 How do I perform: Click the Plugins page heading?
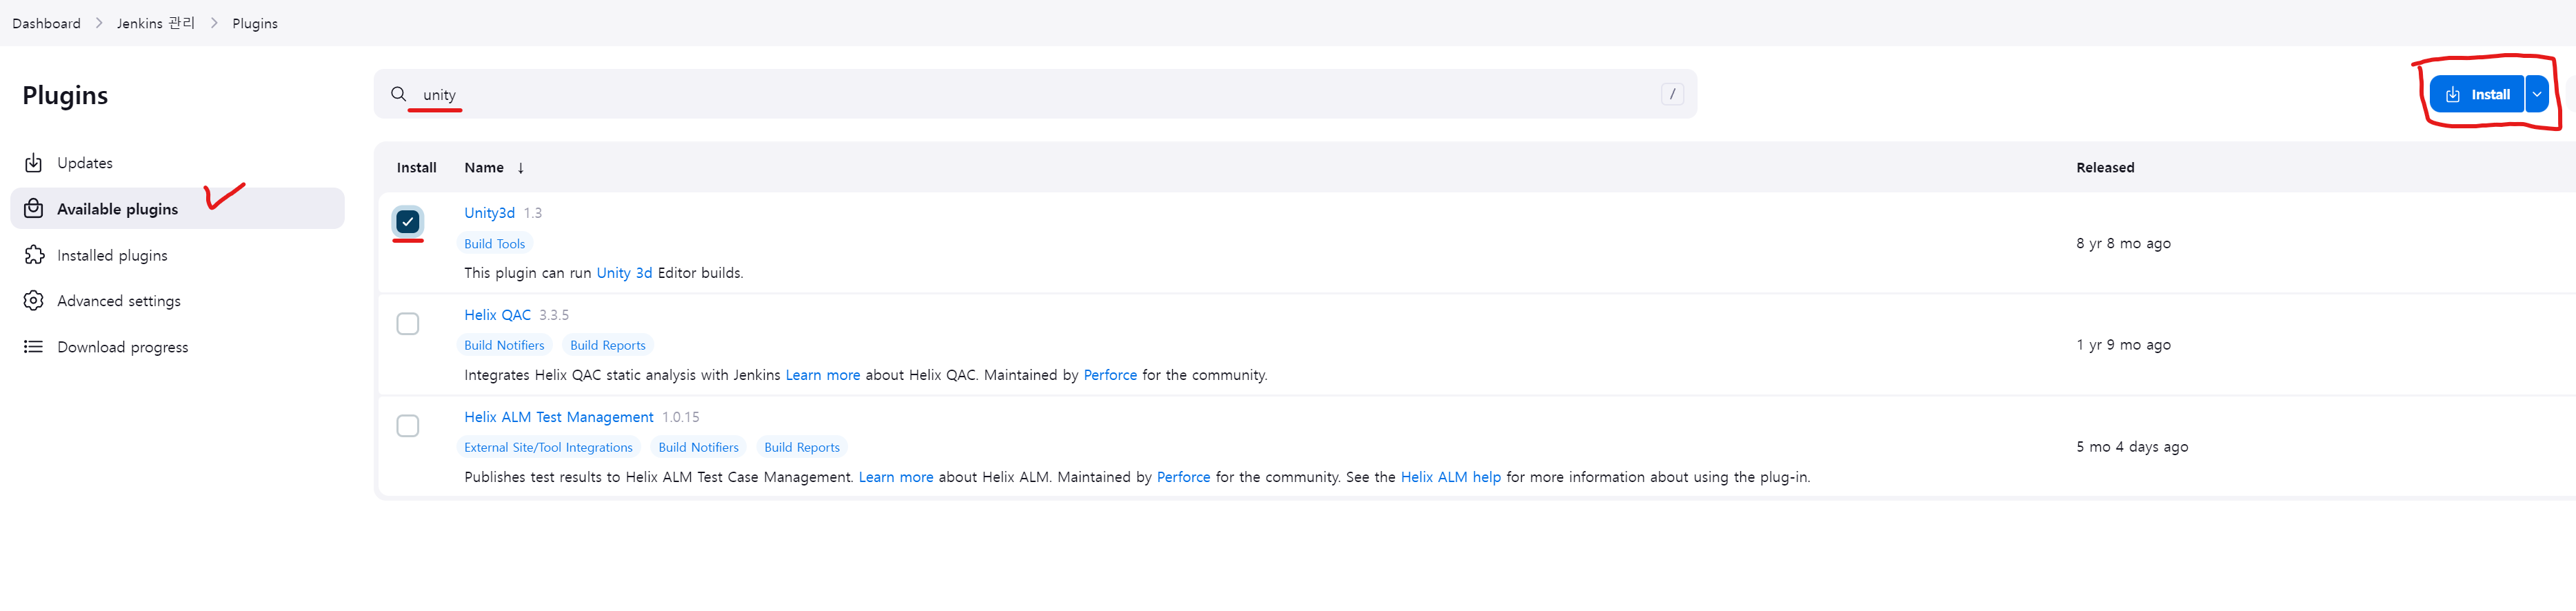65,95
